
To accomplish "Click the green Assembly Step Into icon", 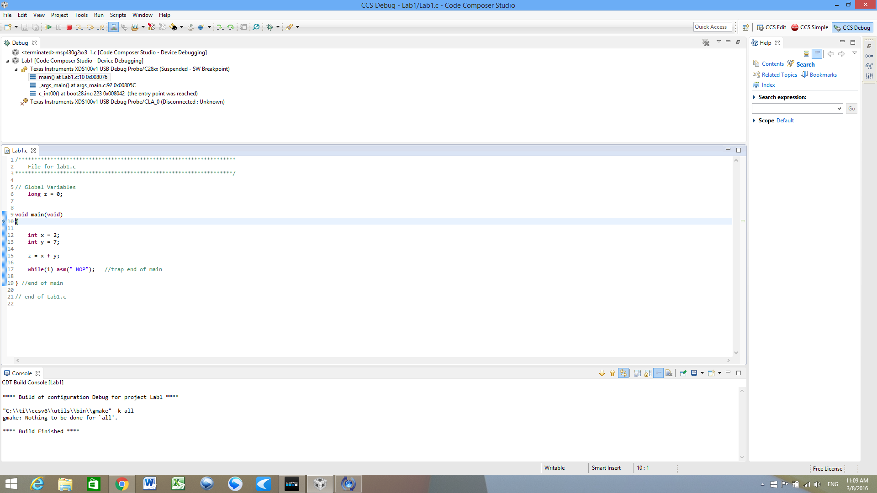I will pyautogui.click(x=220, y=27).
